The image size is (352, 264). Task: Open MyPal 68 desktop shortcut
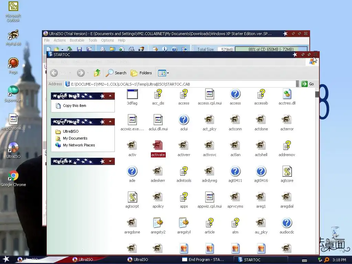click(x=13, y=38)
